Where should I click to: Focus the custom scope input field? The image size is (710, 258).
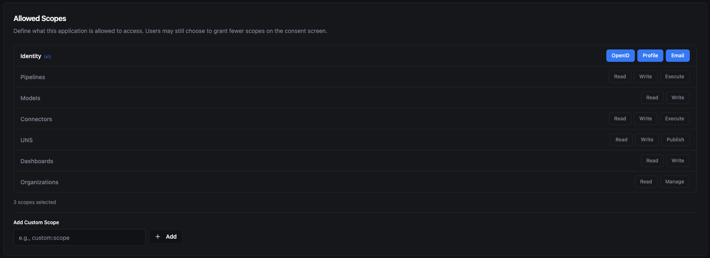(79, 237)
